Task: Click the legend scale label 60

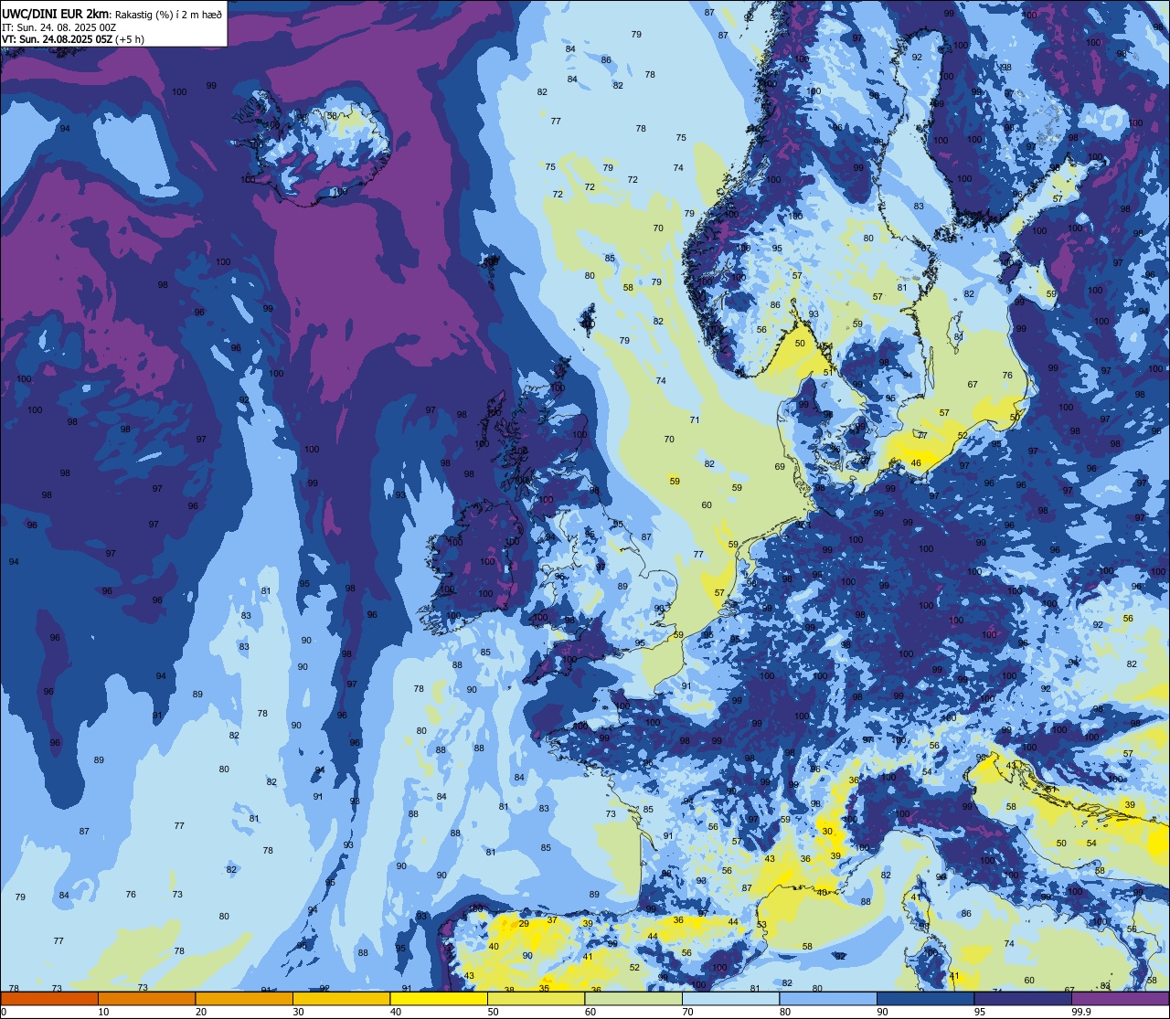Action: click(x=590, y=1012)
